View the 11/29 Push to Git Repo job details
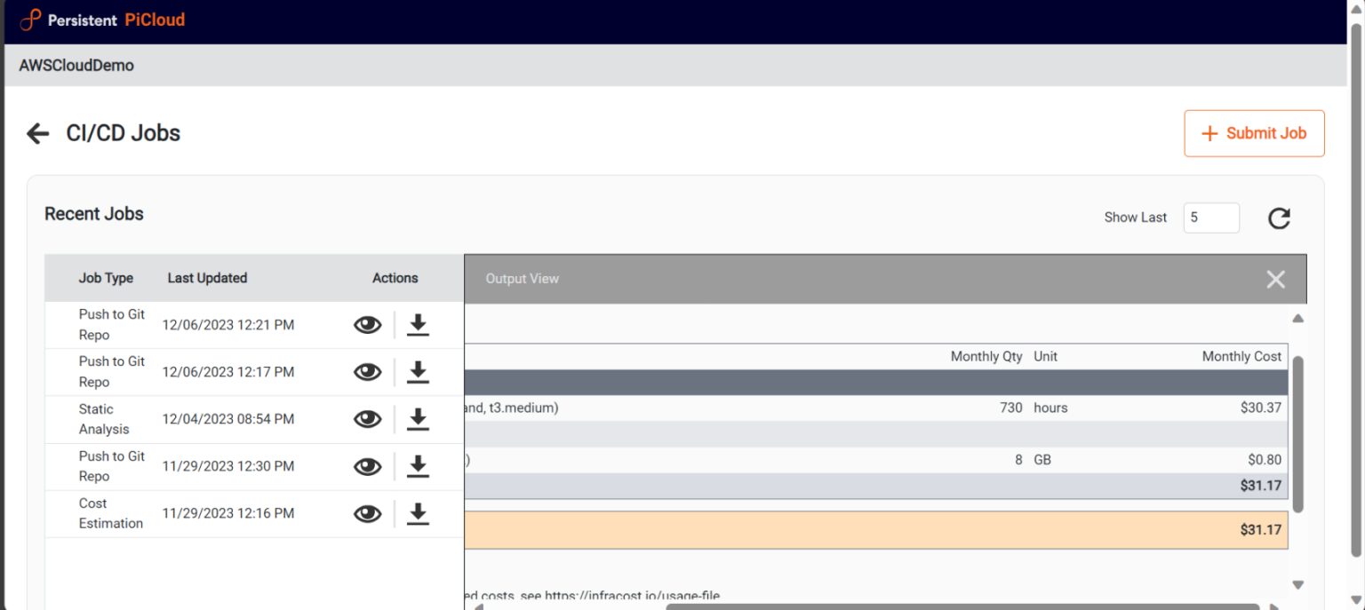Image resolution: width=1365 pixels, height=610 pixels. click(367, 465)
